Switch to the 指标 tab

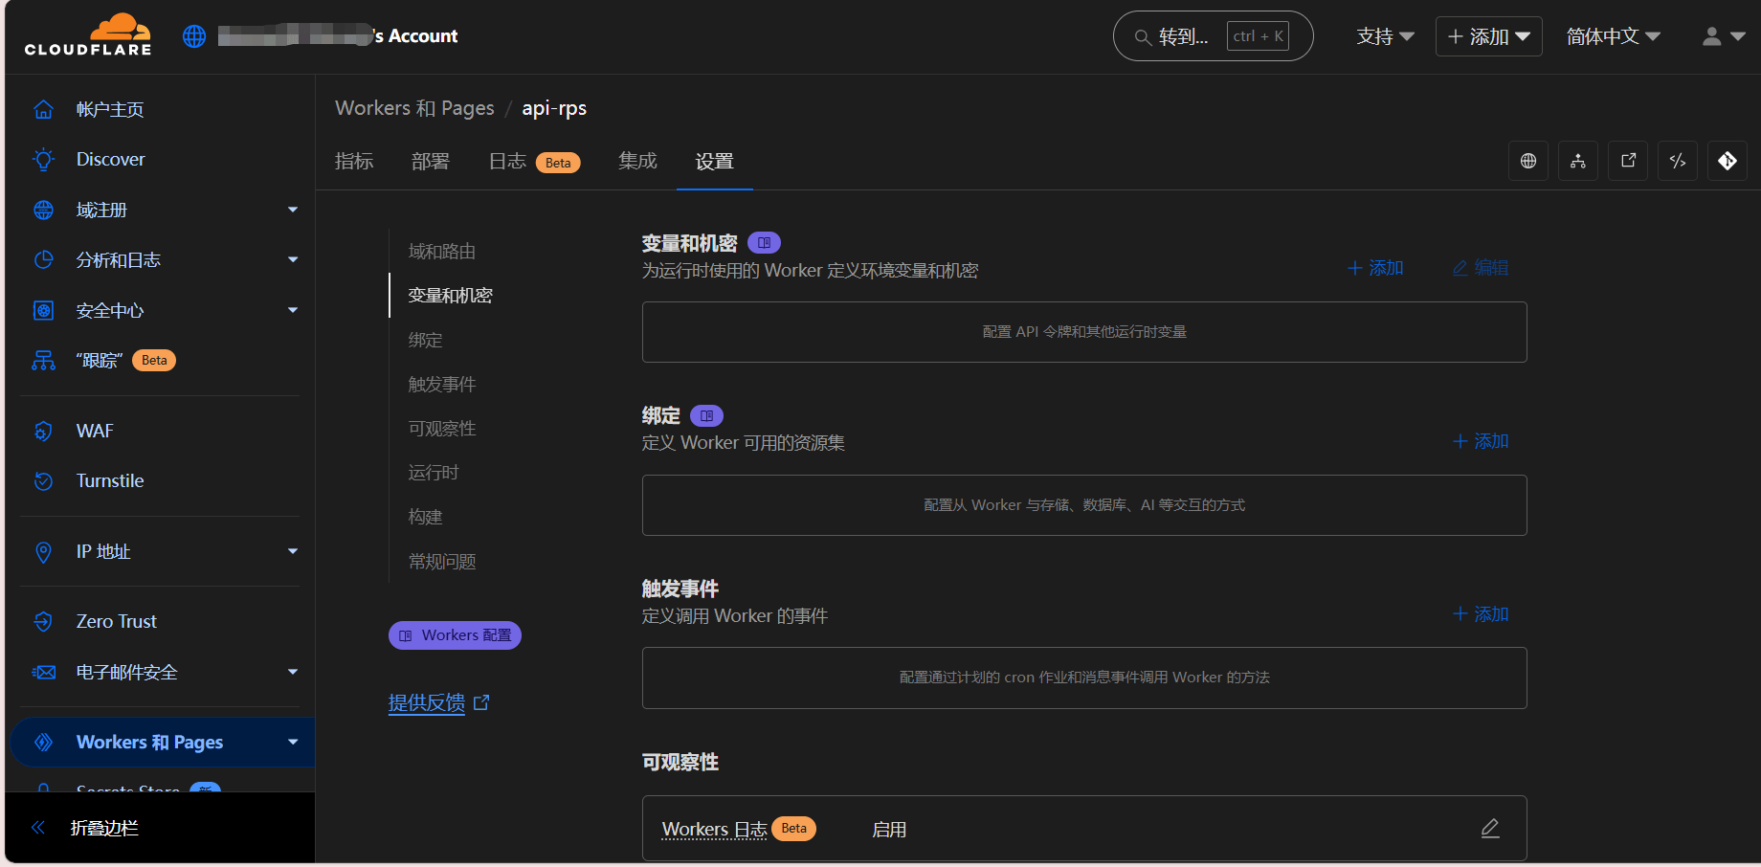[354, 162]
